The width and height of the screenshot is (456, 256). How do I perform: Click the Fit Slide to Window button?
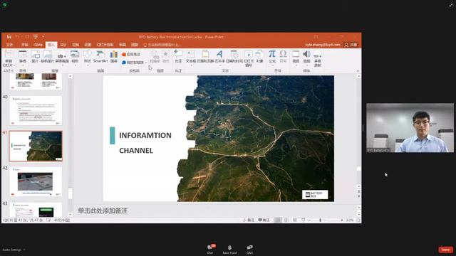click(x=358, y=220)
